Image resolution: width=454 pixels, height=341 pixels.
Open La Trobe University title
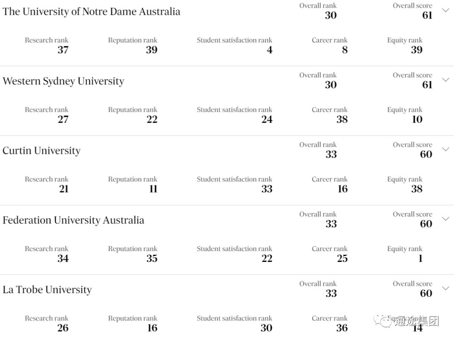pyautogui.click(x=47, y=290)
